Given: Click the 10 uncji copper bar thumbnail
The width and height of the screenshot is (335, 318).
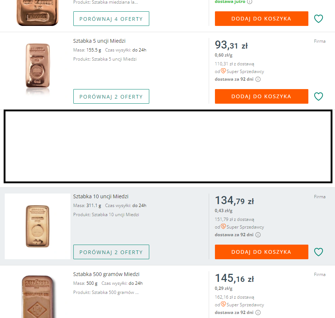Looking at the screenshot, I should click(x=38, y=226).
